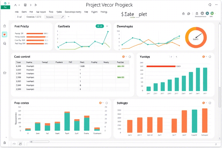The width and height of the screenshot is (222, 148).
Task: Click the play arrow icon in quick toolbar
Action: pos(36,5)
